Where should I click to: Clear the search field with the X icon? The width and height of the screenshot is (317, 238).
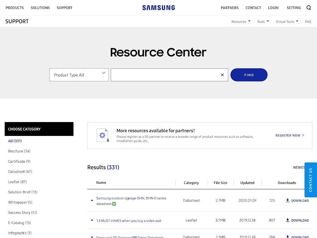pos(222,74)
